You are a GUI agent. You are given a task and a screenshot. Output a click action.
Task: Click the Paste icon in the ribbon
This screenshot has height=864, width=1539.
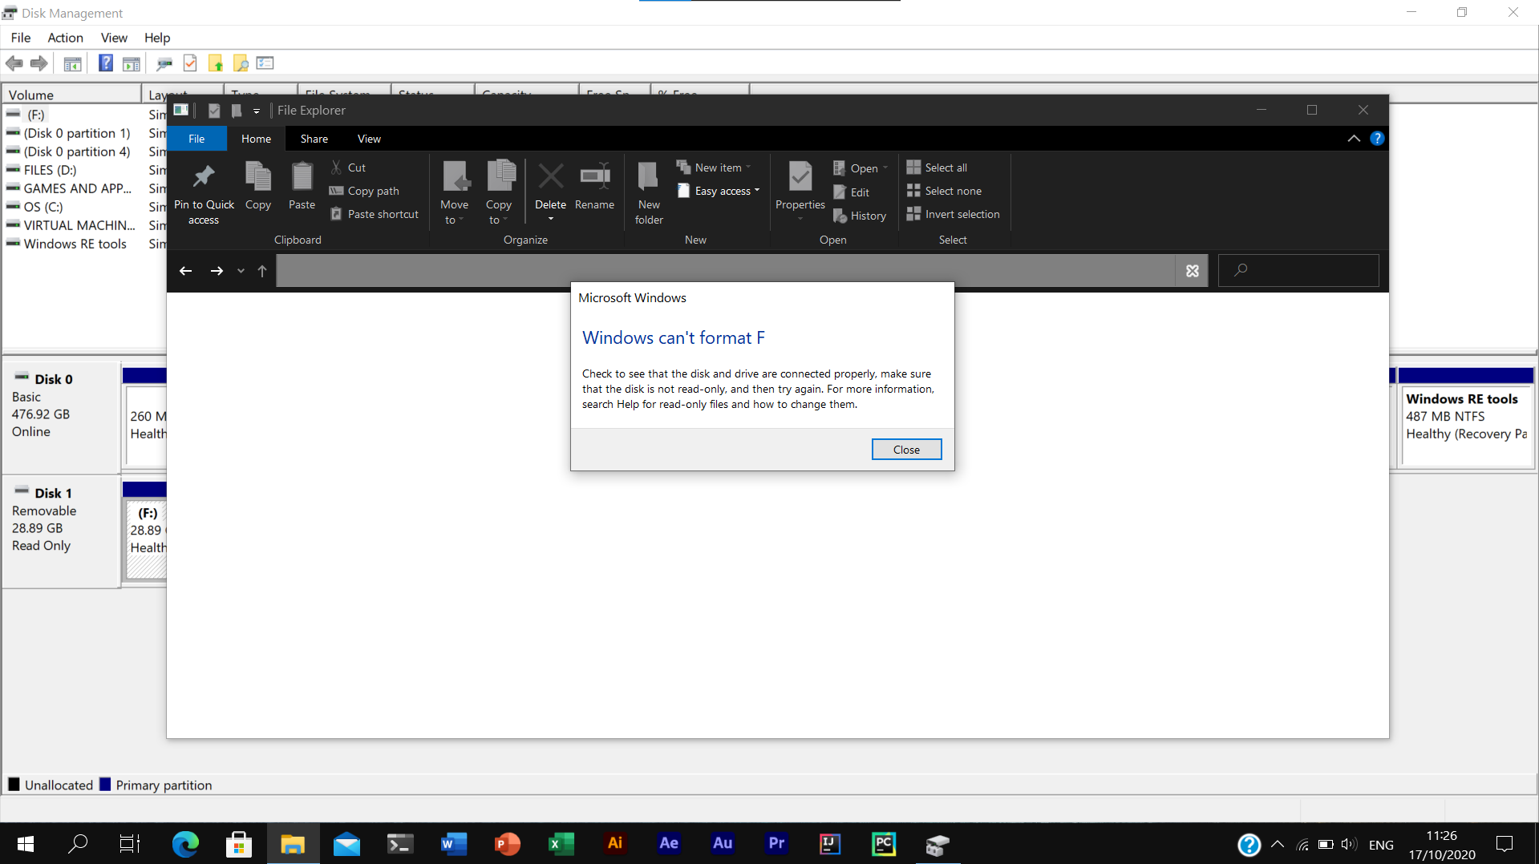click(302, 186)
